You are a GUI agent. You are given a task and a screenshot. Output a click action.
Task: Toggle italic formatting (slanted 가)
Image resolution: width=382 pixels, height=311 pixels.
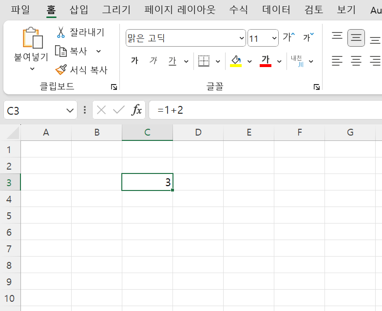[153, 60]
